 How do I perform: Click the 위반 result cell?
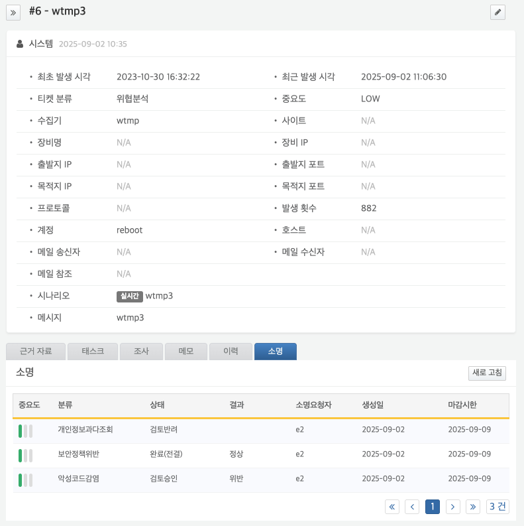[x=236, y=479]
